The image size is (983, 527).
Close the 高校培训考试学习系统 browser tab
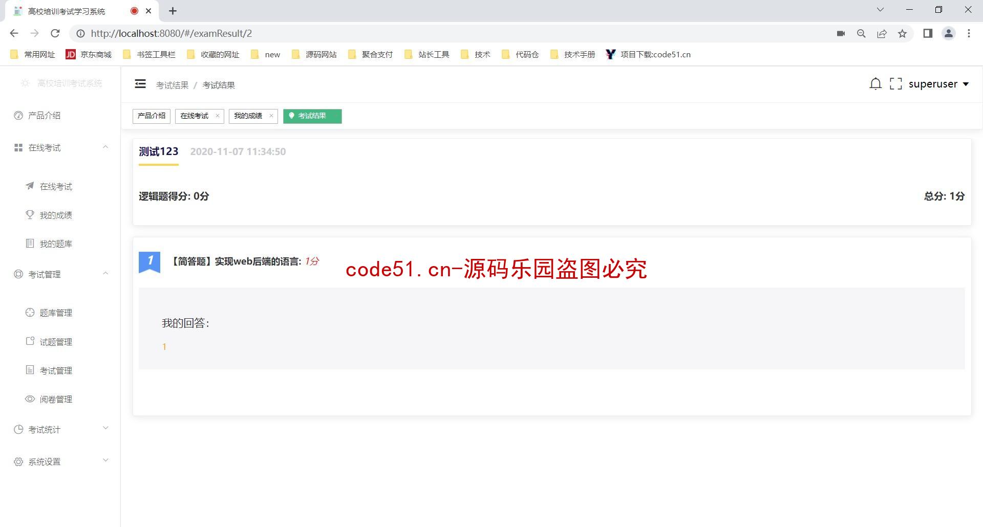(148, 11)
